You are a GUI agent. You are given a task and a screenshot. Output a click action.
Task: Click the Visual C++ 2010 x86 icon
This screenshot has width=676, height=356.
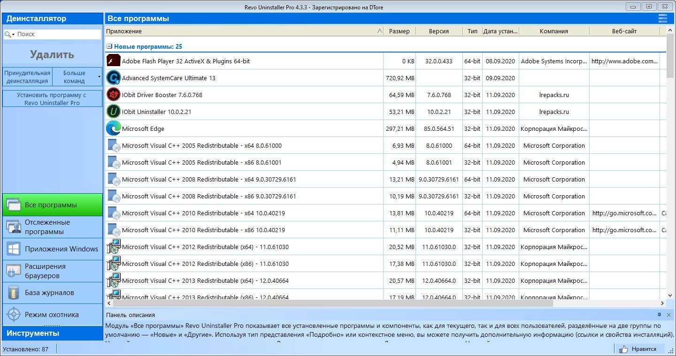click(114, 230)
